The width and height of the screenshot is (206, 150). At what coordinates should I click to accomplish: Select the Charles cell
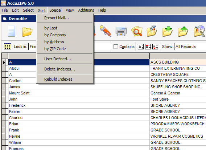point(79,118)
